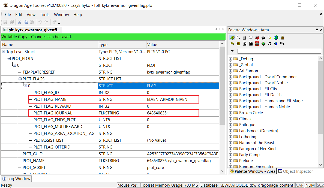Open the Edit menu
Screen dimensions: 324x188
(x=19, y=15)
